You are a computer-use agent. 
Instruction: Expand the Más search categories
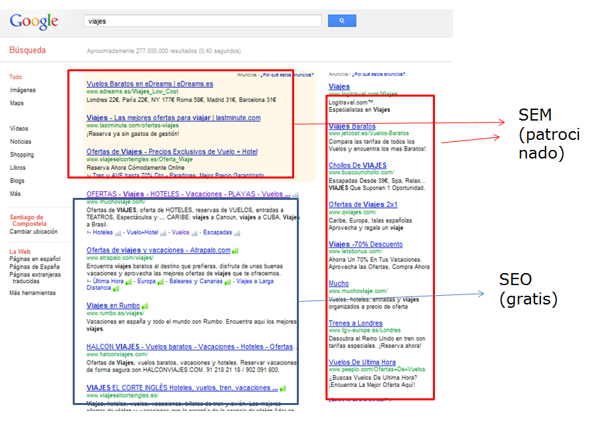15,194
